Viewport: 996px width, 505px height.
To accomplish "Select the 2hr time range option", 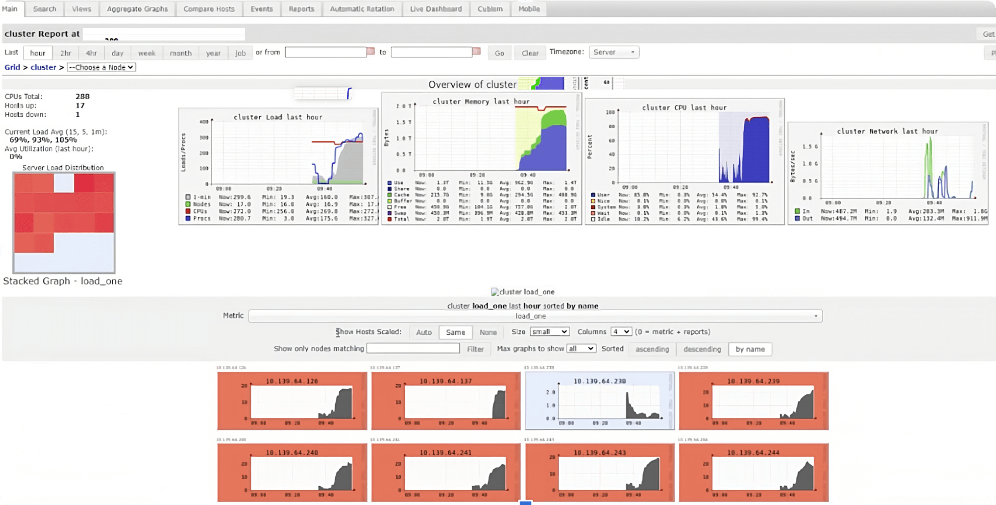I will pos(66,53).
